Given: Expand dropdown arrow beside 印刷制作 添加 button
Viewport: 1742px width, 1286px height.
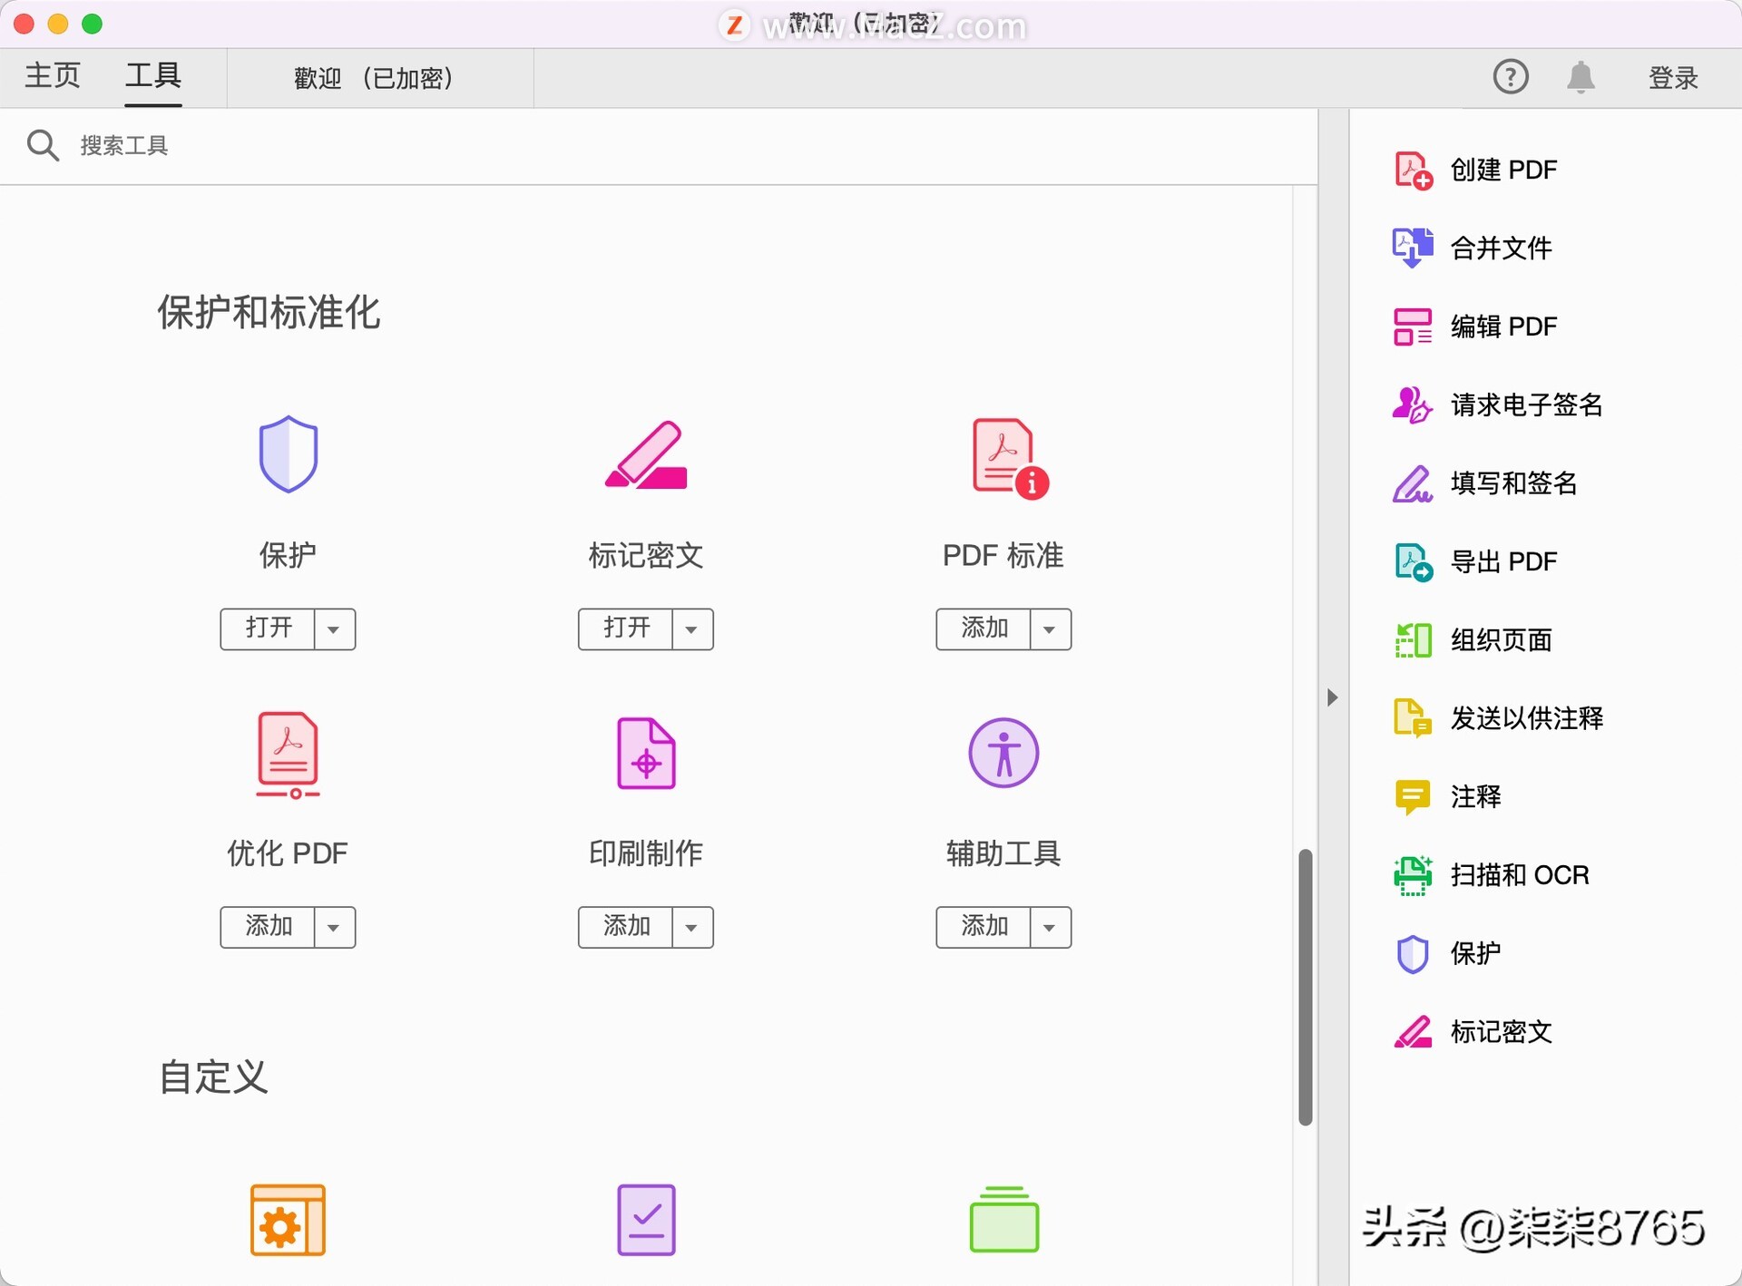Looking at the screenshot, I should [692, 928].
